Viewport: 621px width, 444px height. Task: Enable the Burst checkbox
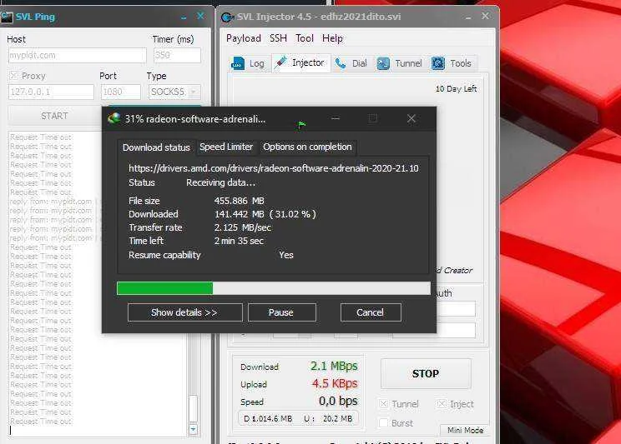click(383, 422)
